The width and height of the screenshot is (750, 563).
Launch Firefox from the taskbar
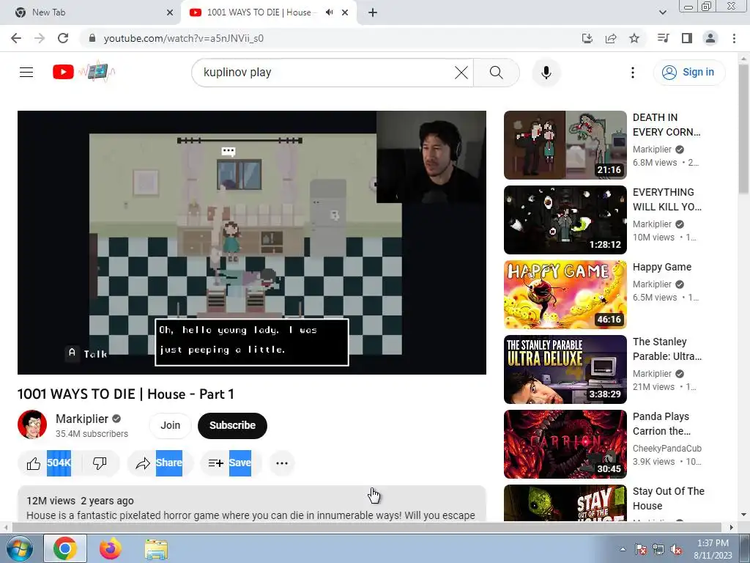(111, 548)
